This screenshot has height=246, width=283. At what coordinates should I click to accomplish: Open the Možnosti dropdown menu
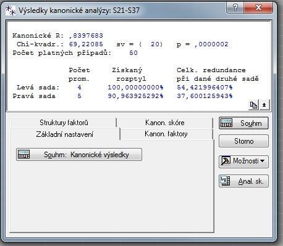click(243, 161)
